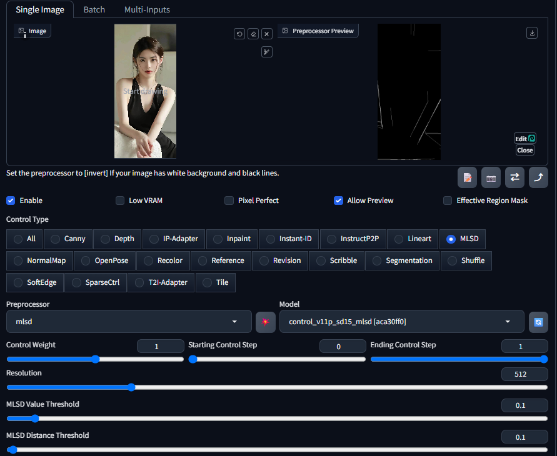Click the eraser icon on the image canvas
Image resolution: width=557 pixels, height=456 pixels.
253,34
